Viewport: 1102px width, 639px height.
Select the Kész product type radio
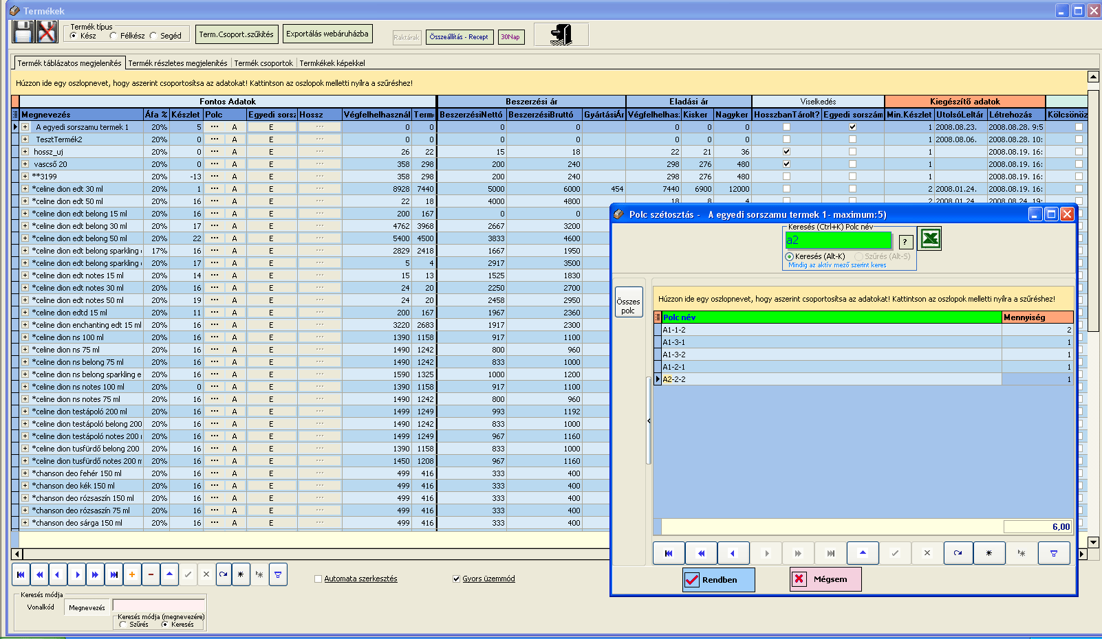point(74,36)
